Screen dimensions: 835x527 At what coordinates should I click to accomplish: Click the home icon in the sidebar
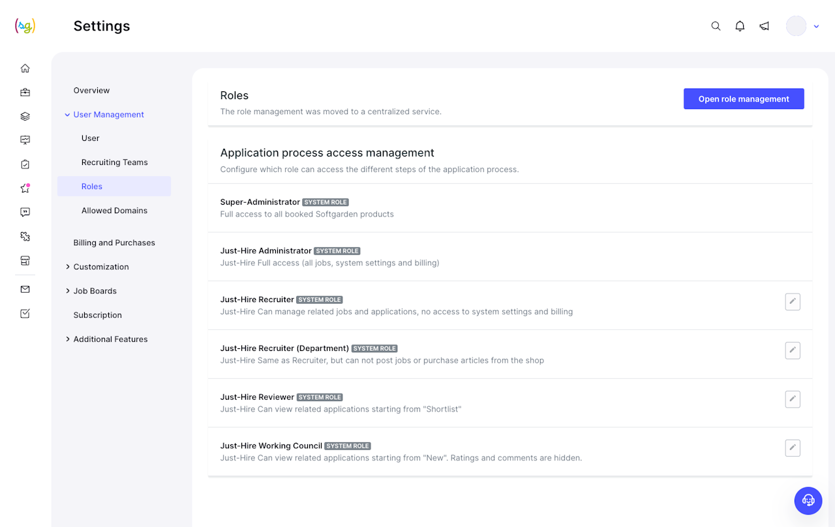click(x=25, y=68)
